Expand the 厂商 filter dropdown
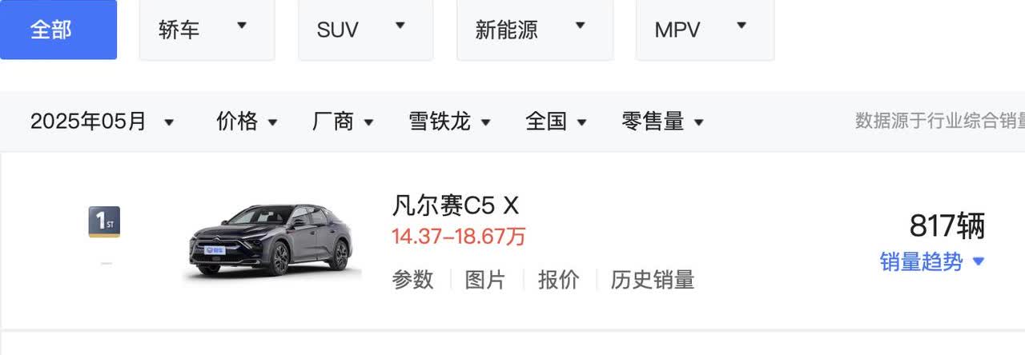The width and height of the screenshot is (1025, 355). click(x=343, y=122)
